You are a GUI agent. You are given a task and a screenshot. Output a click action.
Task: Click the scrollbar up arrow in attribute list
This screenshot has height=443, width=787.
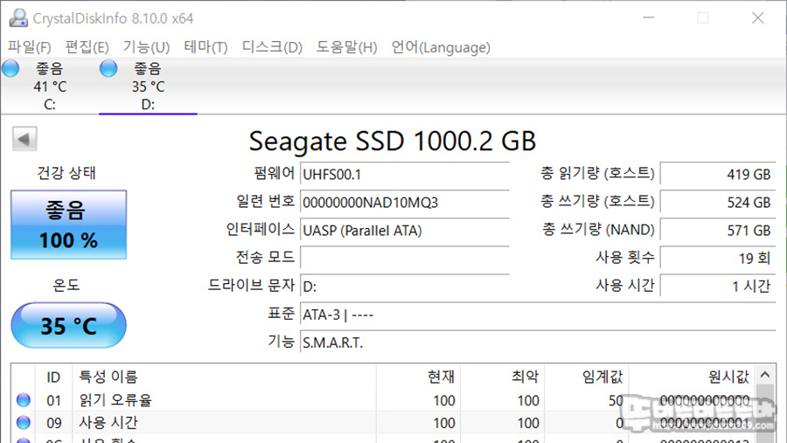[x=765, y=375]
